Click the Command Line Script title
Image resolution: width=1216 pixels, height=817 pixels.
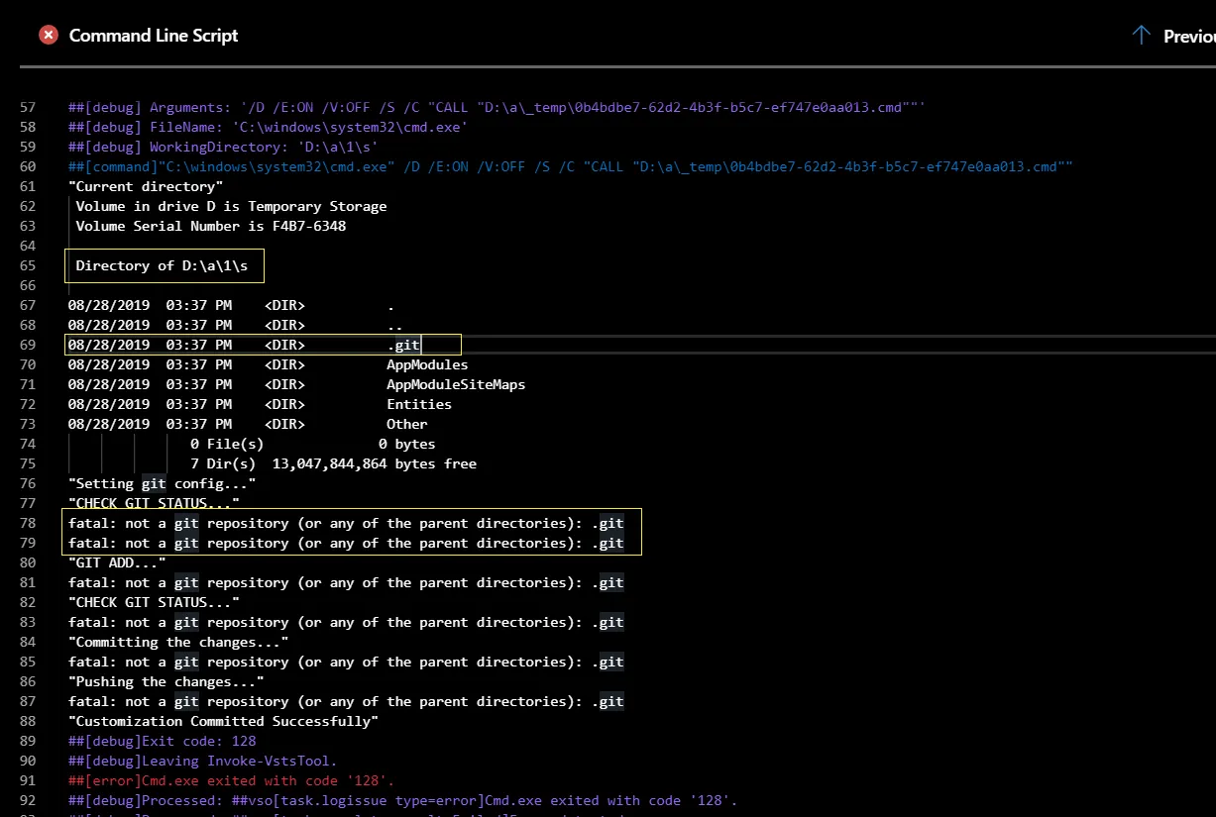coord(154,36)
